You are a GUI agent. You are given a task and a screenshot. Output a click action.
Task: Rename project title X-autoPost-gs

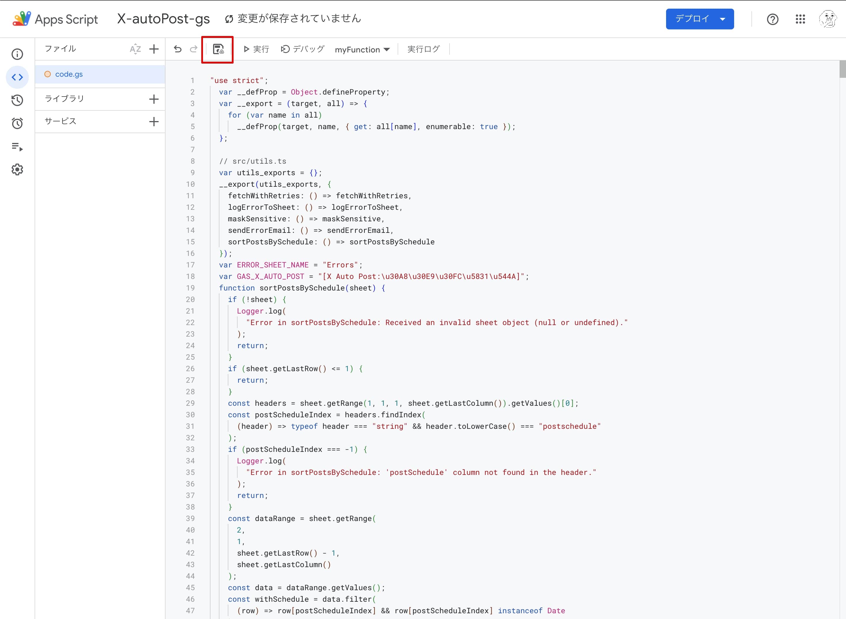click(x=163, y=18)
